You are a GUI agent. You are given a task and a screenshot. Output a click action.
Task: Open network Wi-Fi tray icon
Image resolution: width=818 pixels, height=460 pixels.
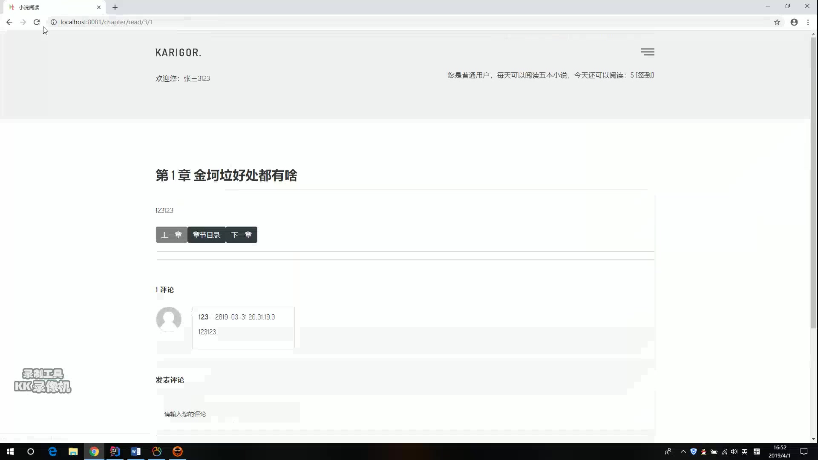(724, 451)
